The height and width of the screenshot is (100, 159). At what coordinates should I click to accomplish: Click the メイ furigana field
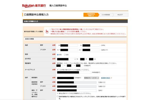pos(91,50)
